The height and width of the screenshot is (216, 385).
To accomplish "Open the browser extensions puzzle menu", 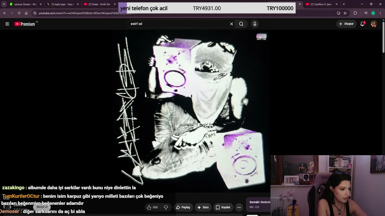I will tap(355, 13).
